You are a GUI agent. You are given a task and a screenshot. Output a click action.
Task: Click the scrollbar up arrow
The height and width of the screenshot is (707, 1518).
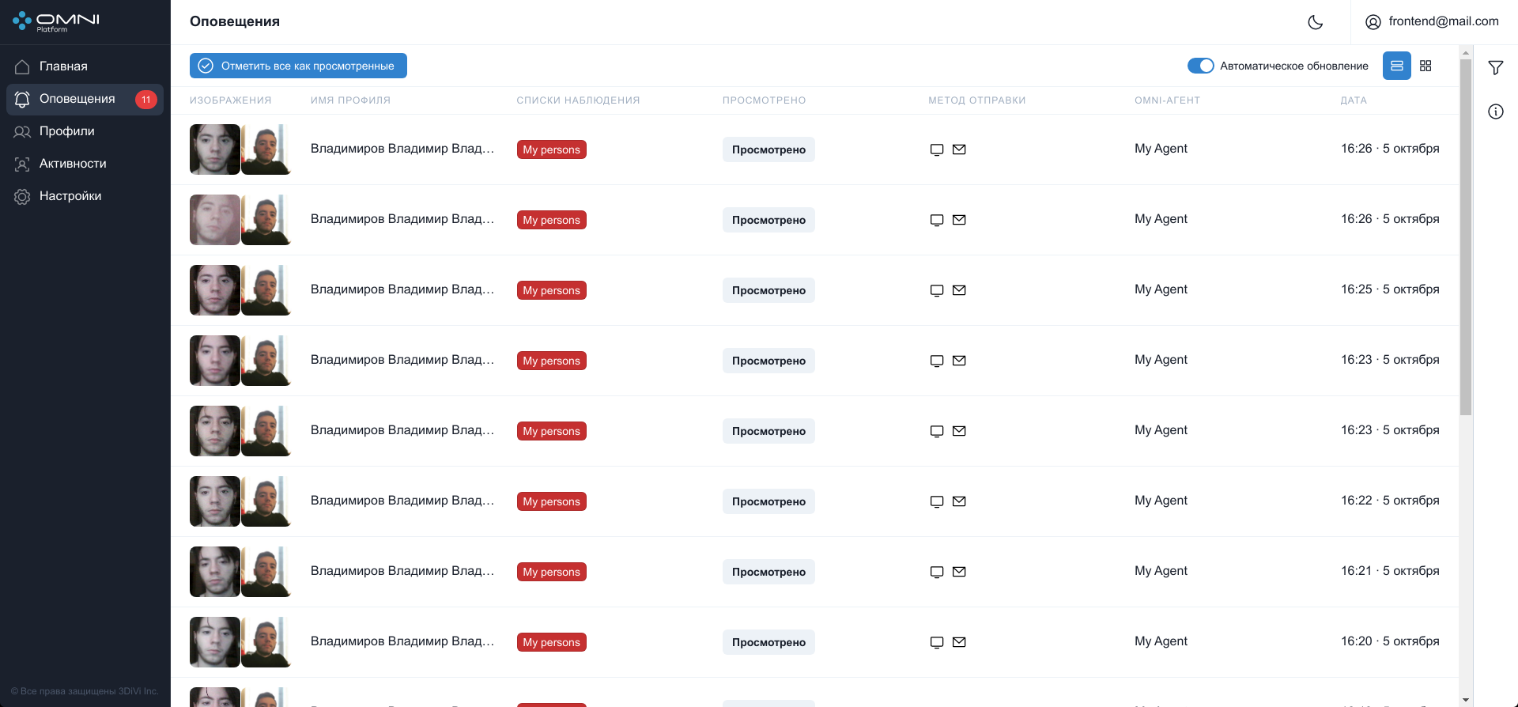click(x=1466, y=53)
